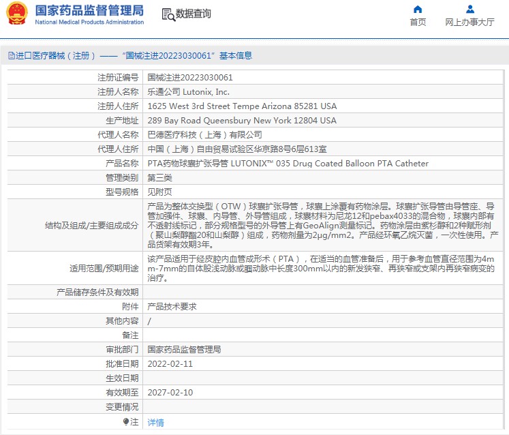Click the 国家药品监督管理局 site title
This screenshot has height=435, width=509.
[89, 10]
